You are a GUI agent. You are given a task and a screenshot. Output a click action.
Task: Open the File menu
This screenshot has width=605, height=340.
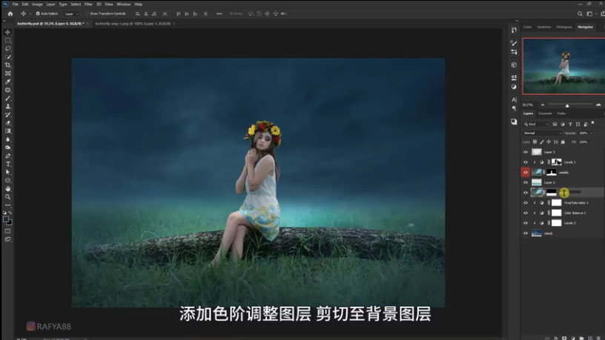point(15,4)
